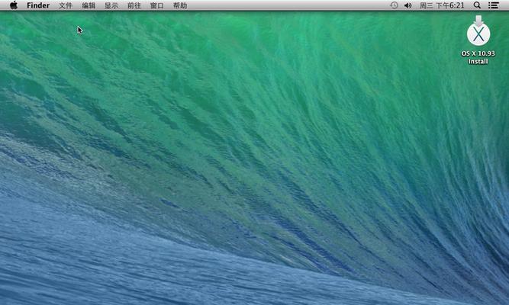Viewport: 509px width, 305px height.
Task: Open the 帮助 menu
Action: click(x=180, y=5)
